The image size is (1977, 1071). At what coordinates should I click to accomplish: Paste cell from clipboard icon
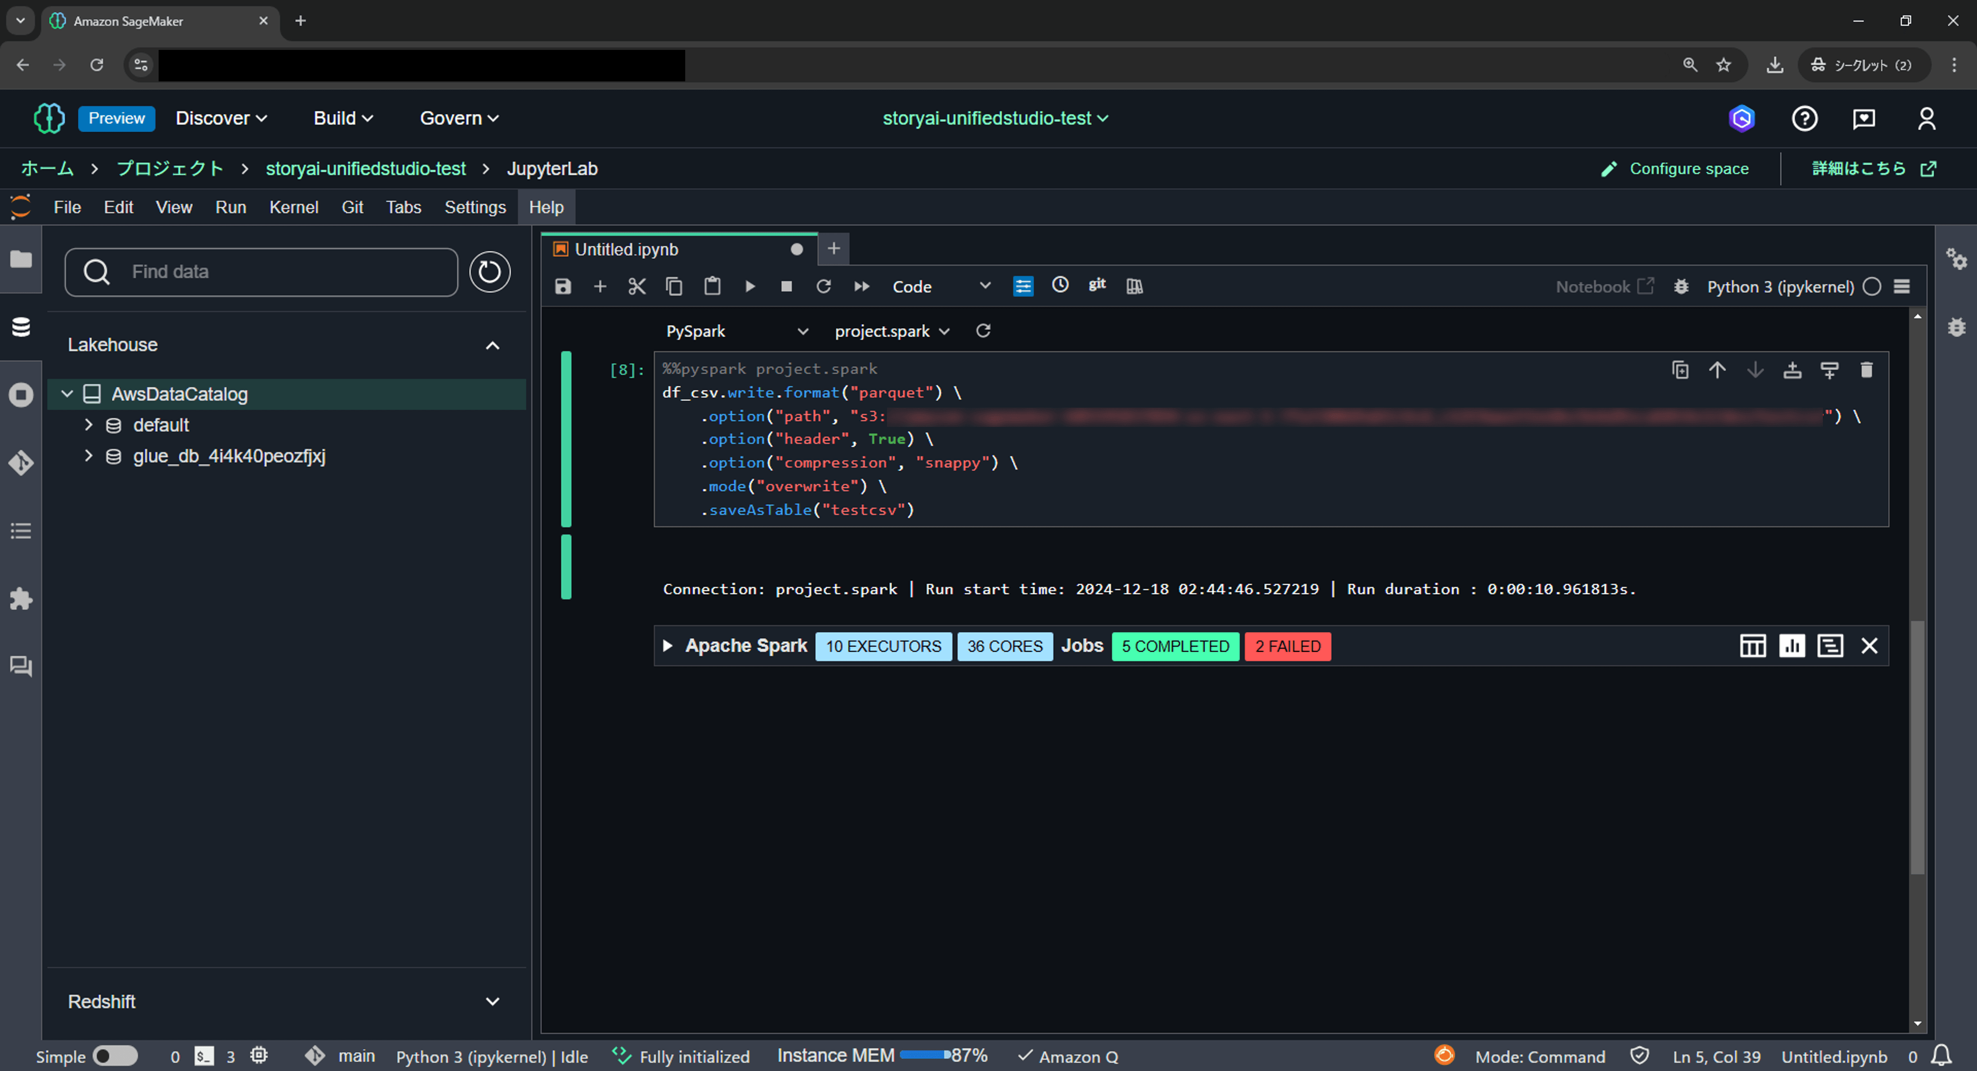tap(712, 286)
